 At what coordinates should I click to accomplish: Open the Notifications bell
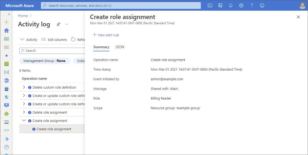[231, 5]
